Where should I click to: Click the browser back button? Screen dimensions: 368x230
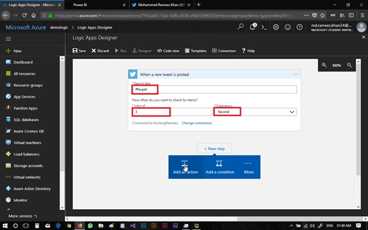click(6, 15)
